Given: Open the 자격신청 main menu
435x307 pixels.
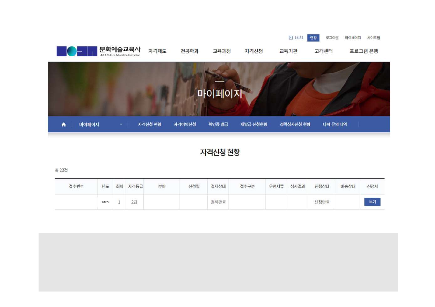Looking at the screenshot, I should [x=254, y=51].
